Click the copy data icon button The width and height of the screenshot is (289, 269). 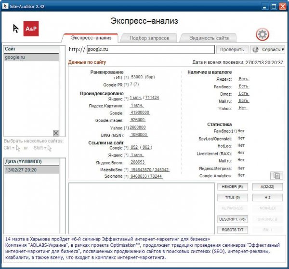[276, 175]
